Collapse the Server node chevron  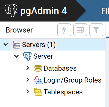(16, 56)
